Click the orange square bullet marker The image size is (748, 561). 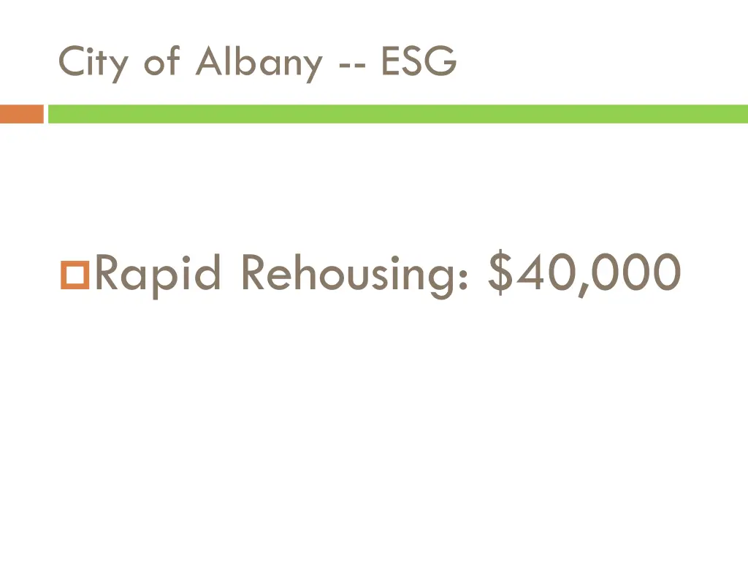click(74, 276)
